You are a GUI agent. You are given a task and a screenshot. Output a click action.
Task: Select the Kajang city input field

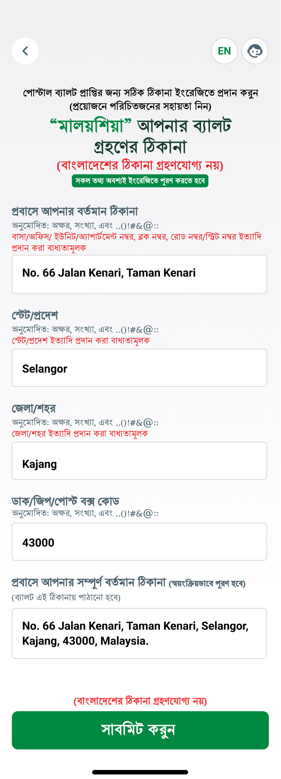tap(139, 461)
